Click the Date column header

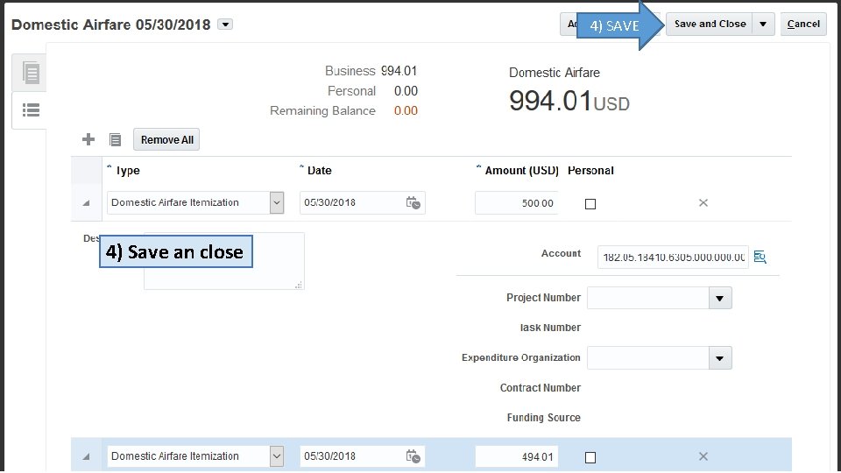coord(319,171)
